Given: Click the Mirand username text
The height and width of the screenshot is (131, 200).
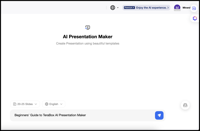Looking at the screenshot, I should [x=186, y=8].
